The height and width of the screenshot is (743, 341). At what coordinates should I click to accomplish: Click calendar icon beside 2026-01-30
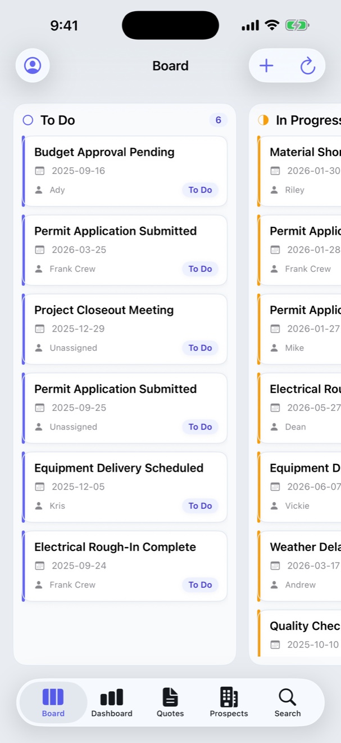pyautogui.click(x=275, y=171)
